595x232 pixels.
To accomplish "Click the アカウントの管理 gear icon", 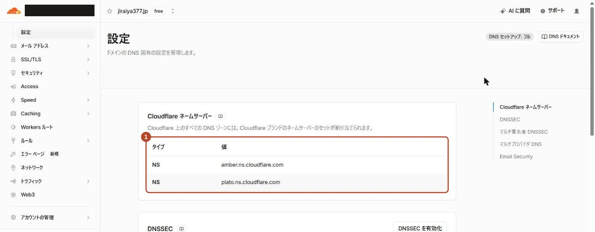I will (x=14, y=218).
